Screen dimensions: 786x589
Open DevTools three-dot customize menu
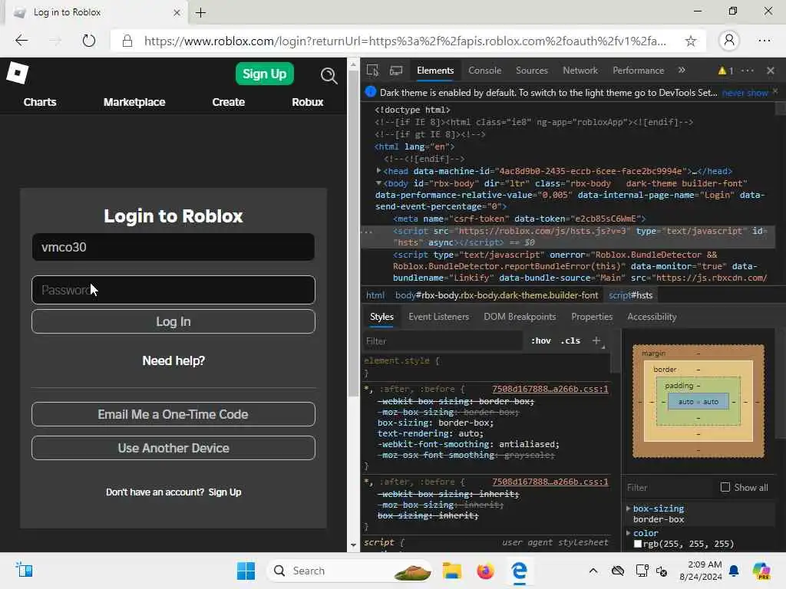pyautogui.click(x=748, y=71)
